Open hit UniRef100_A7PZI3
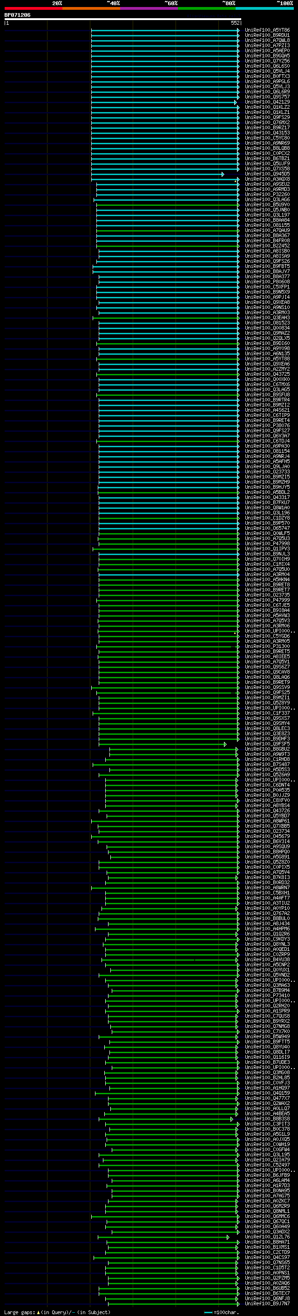The height and width of the screenshot is (1316, 298). coord(267,45)
